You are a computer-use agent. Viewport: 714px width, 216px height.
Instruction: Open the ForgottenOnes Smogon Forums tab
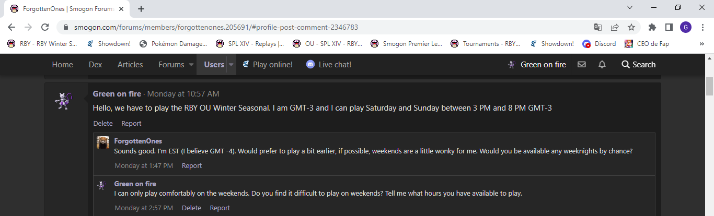point(65,8)
